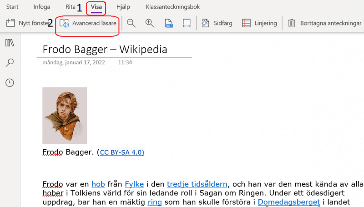
Task: Open the ring hyperlink
Action: coord(155,202)
